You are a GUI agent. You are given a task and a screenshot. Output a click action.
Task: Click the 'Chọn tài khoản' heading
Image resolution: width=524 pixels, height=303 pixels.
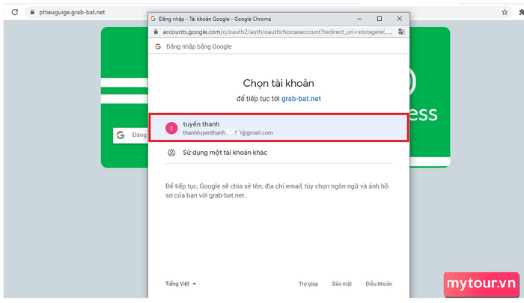point(278,83)
